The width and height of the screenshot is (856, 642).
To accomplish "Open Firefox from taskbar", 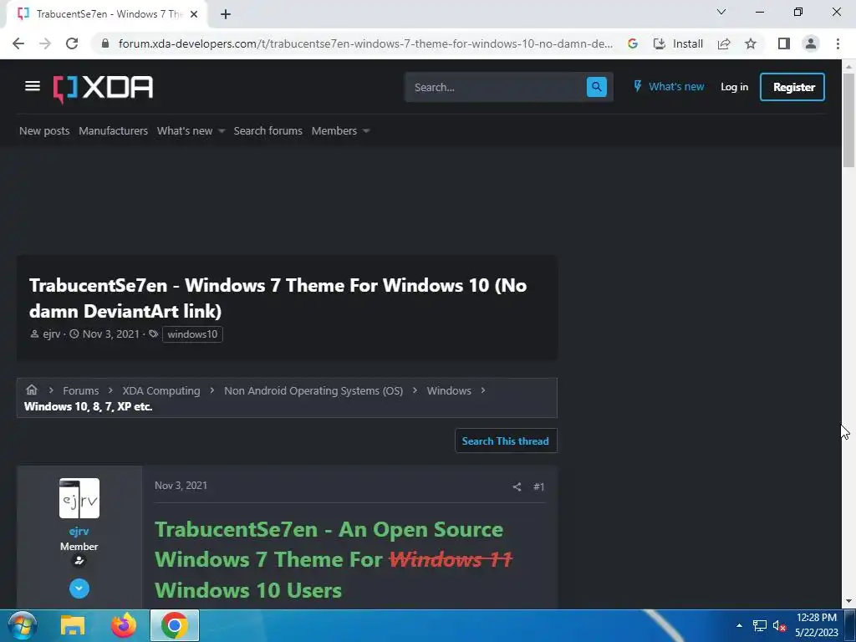I will point(124,625).
